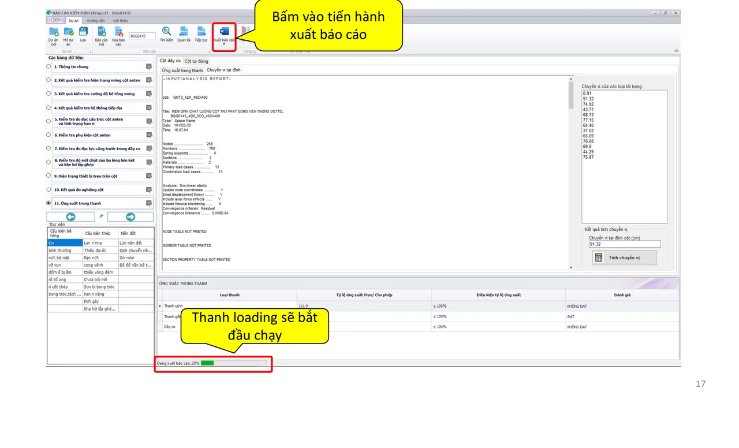Click the Xuất báo cáo Word icon

pos(224,31)
